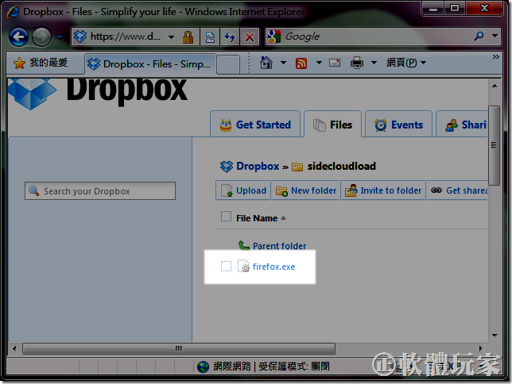Switch to the Events tab
Screen dimensions: 512x384
pyautogui.click(x=398, y=125)
